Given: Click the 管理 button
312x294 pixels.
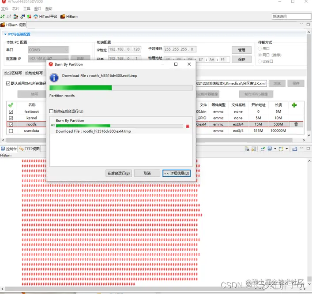Looking at the screenshot, I should [x=241, y=50].
